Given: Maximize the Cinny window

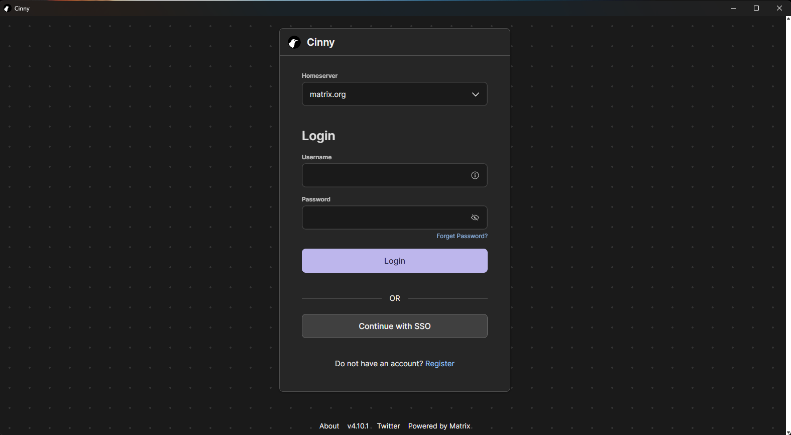Looking at the screenshot, I should pyautogui.click(x=756, y=8).
